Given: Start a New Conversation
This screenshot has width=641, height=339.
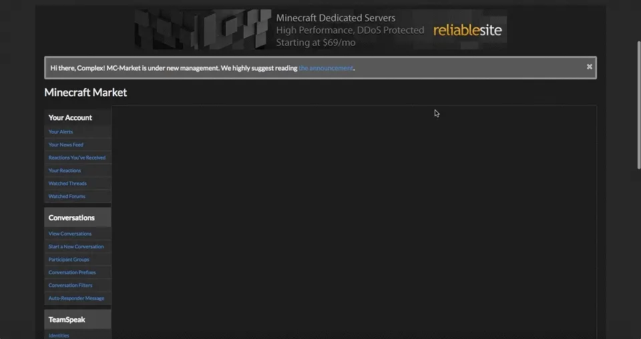Looking at the screenshot, I should [76, 247].
